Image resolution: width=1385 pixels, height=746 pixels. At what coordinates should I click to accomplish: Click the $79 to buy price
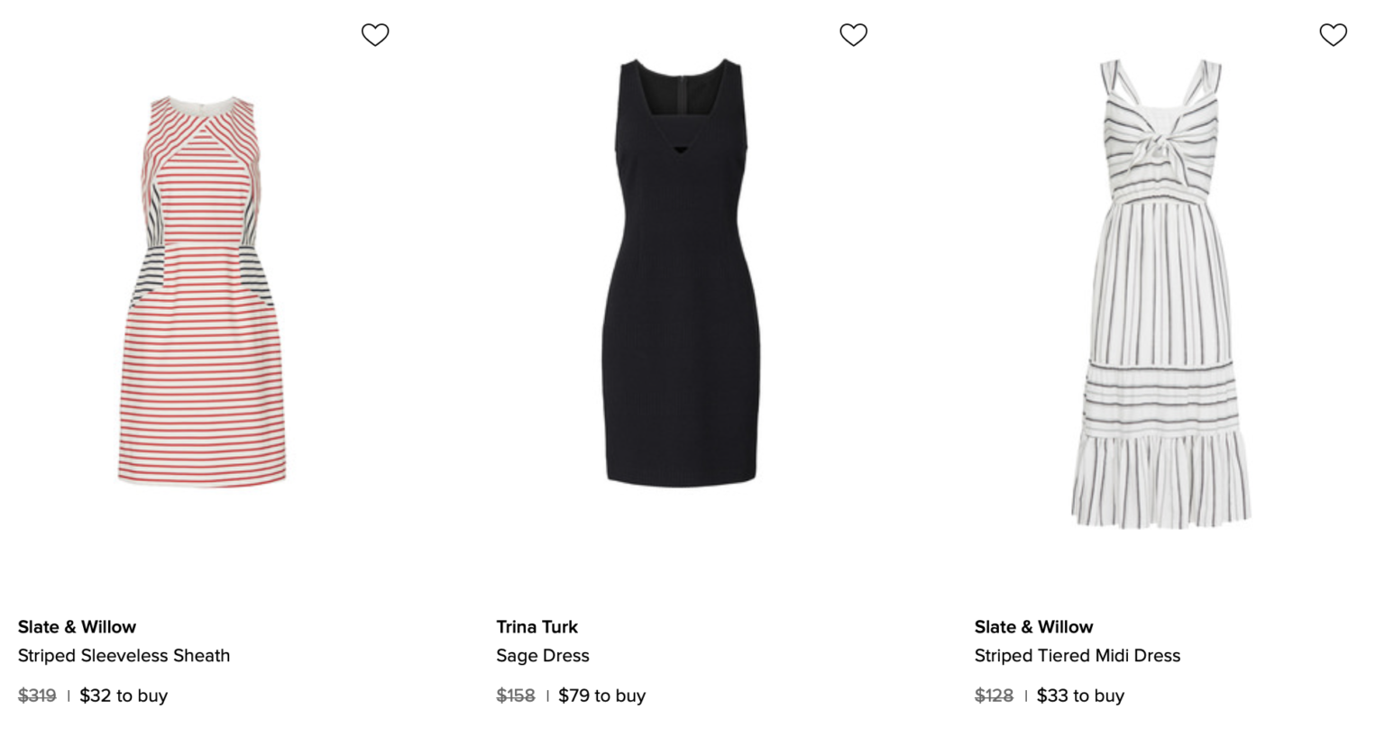pos(601,696)
